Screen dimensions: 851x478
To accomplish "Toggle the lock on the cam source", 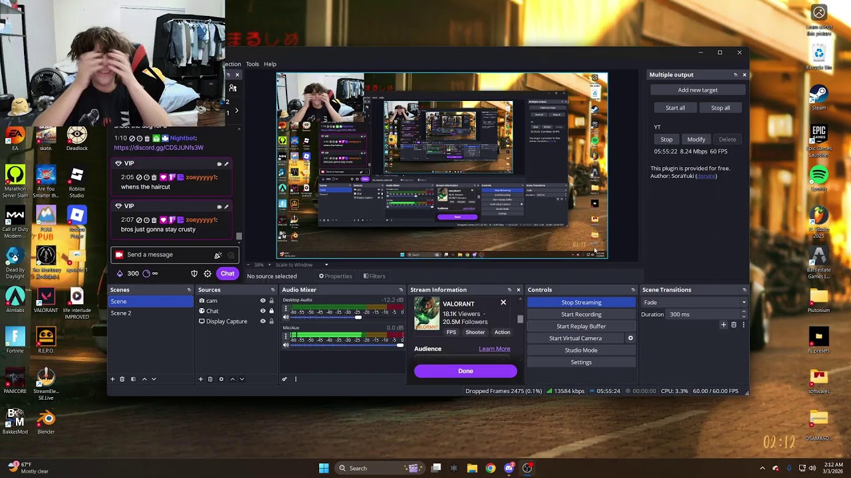I will 271,301.
